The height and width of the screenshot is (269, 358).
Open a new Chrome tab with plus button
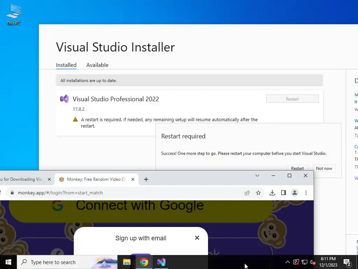tap(146, 179)
